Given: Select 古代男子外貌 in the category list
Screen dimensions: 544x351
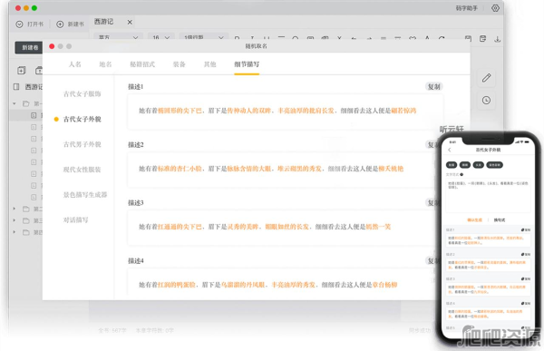Looking at the screenshot, I should pos(83,144).
